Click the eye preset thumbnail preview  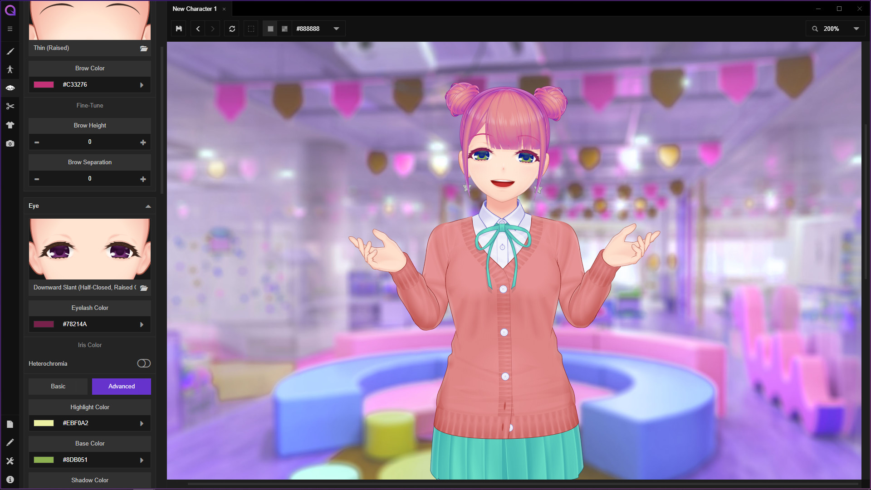(x=90, y=249)
